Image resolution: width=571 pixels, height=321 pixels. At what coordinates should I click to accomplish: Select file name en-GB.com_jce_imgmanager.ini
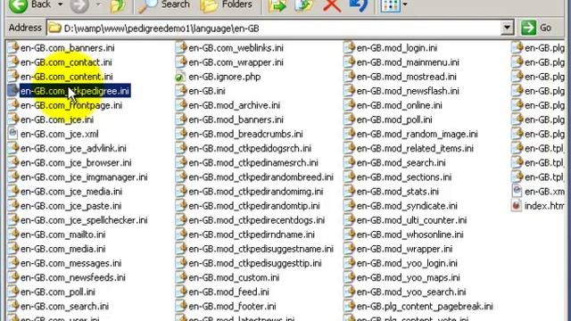pos(84,177)
